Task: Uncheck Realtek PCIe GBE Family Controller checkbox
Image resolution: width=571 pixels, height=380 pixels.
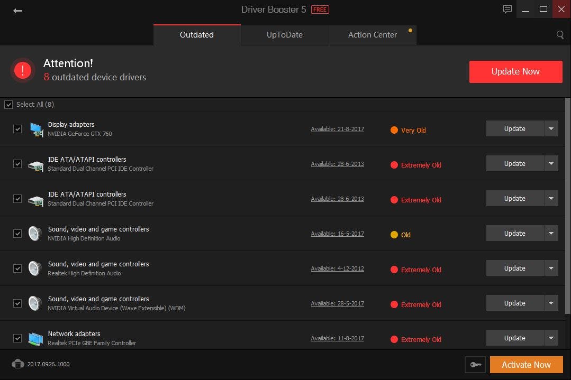Action: click(17, 338)
